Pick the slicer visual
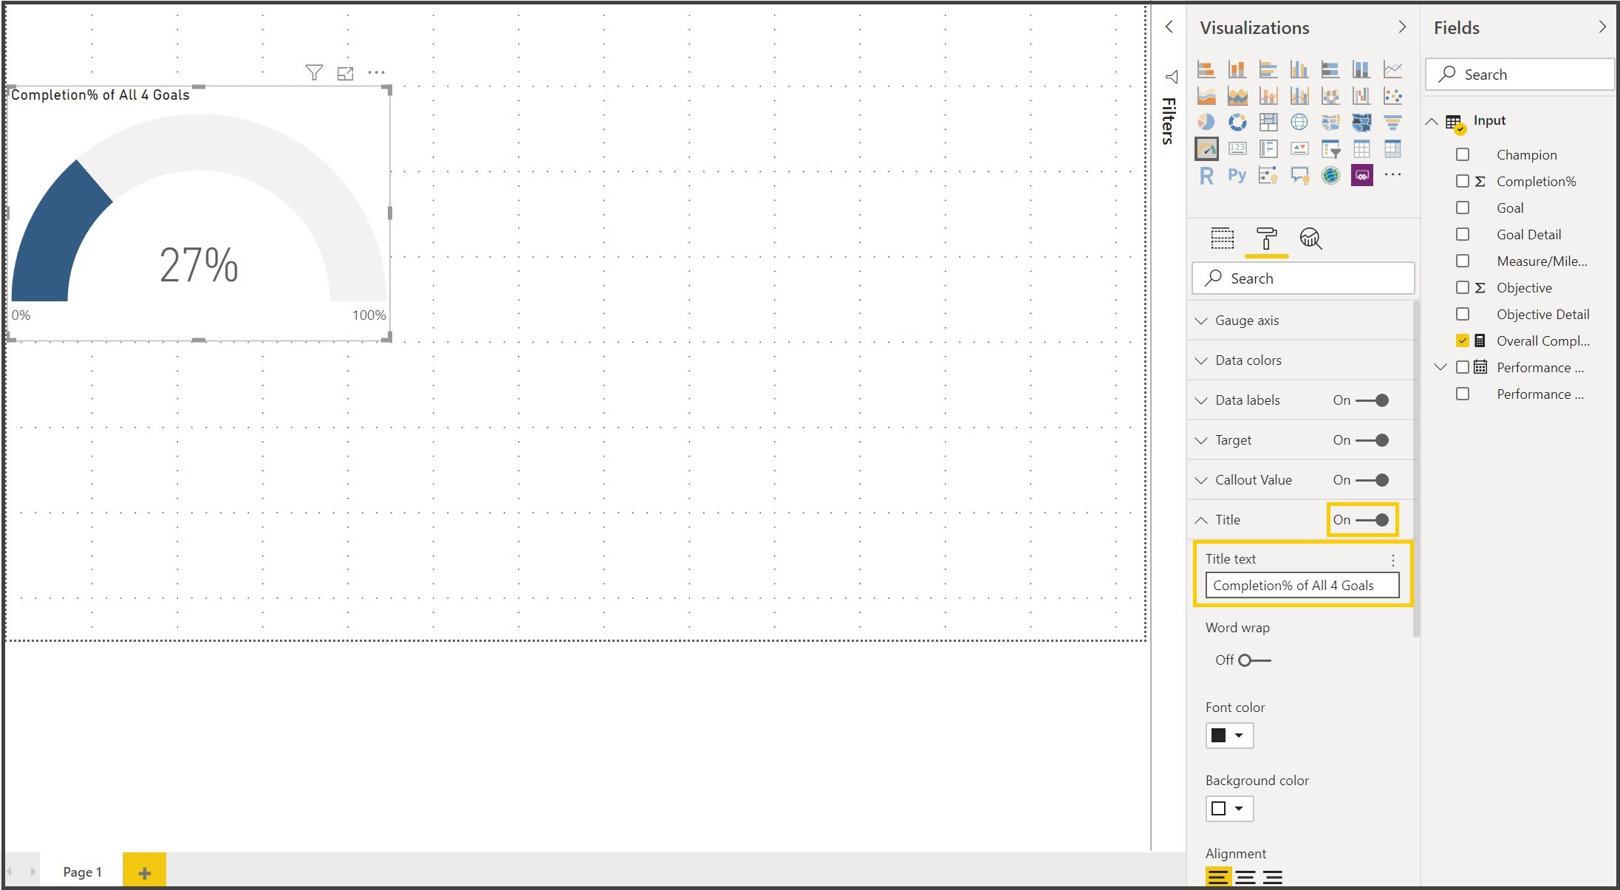Screen dimensions: 1620x890 click(1330, 149)
